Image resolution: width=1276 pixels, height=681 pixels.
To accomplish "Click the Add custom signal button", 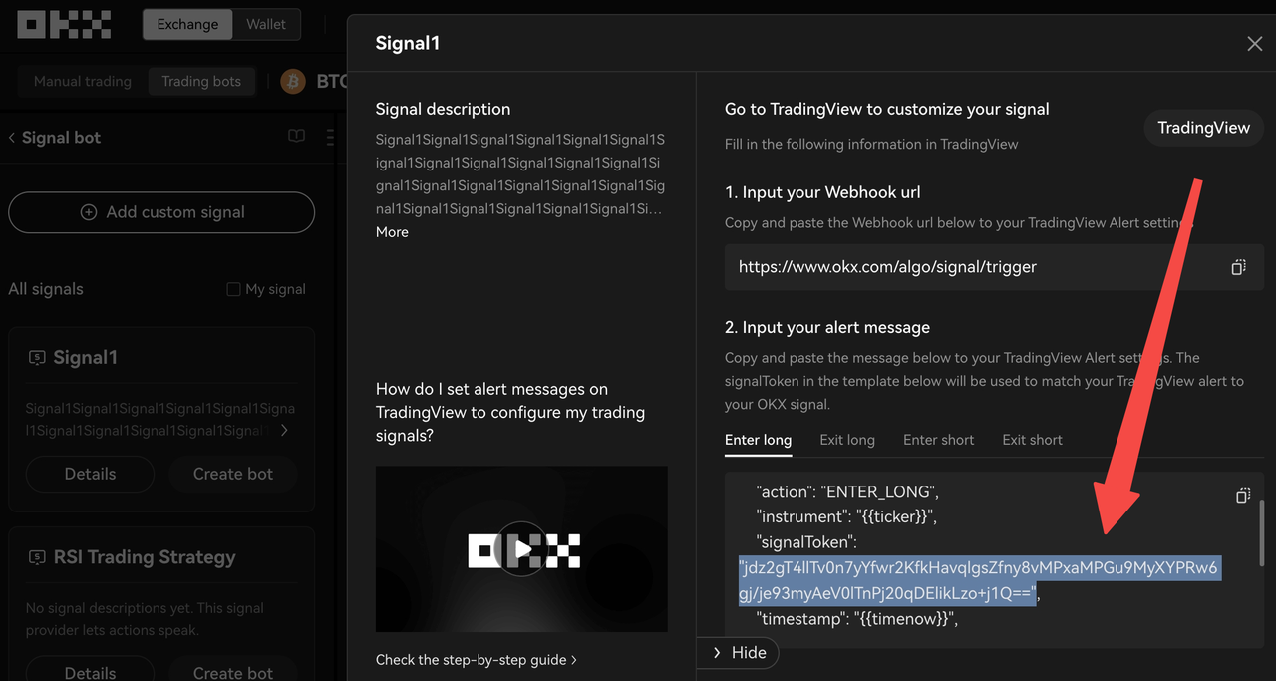I will tap(161, 212).
